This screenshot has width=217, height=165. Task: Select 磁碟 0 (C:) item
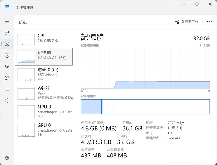[x=44, y=74]
